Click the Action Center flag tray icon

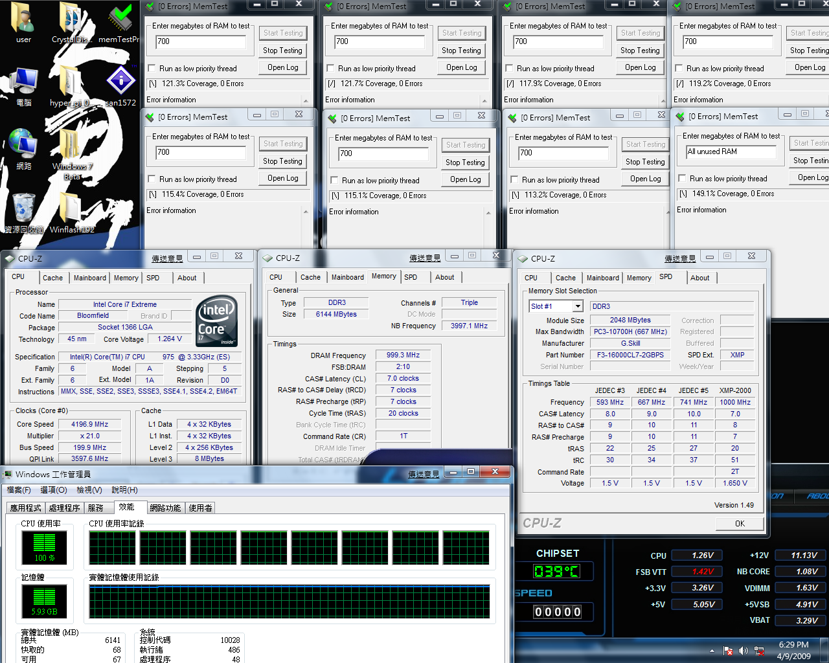click(728, 651)
